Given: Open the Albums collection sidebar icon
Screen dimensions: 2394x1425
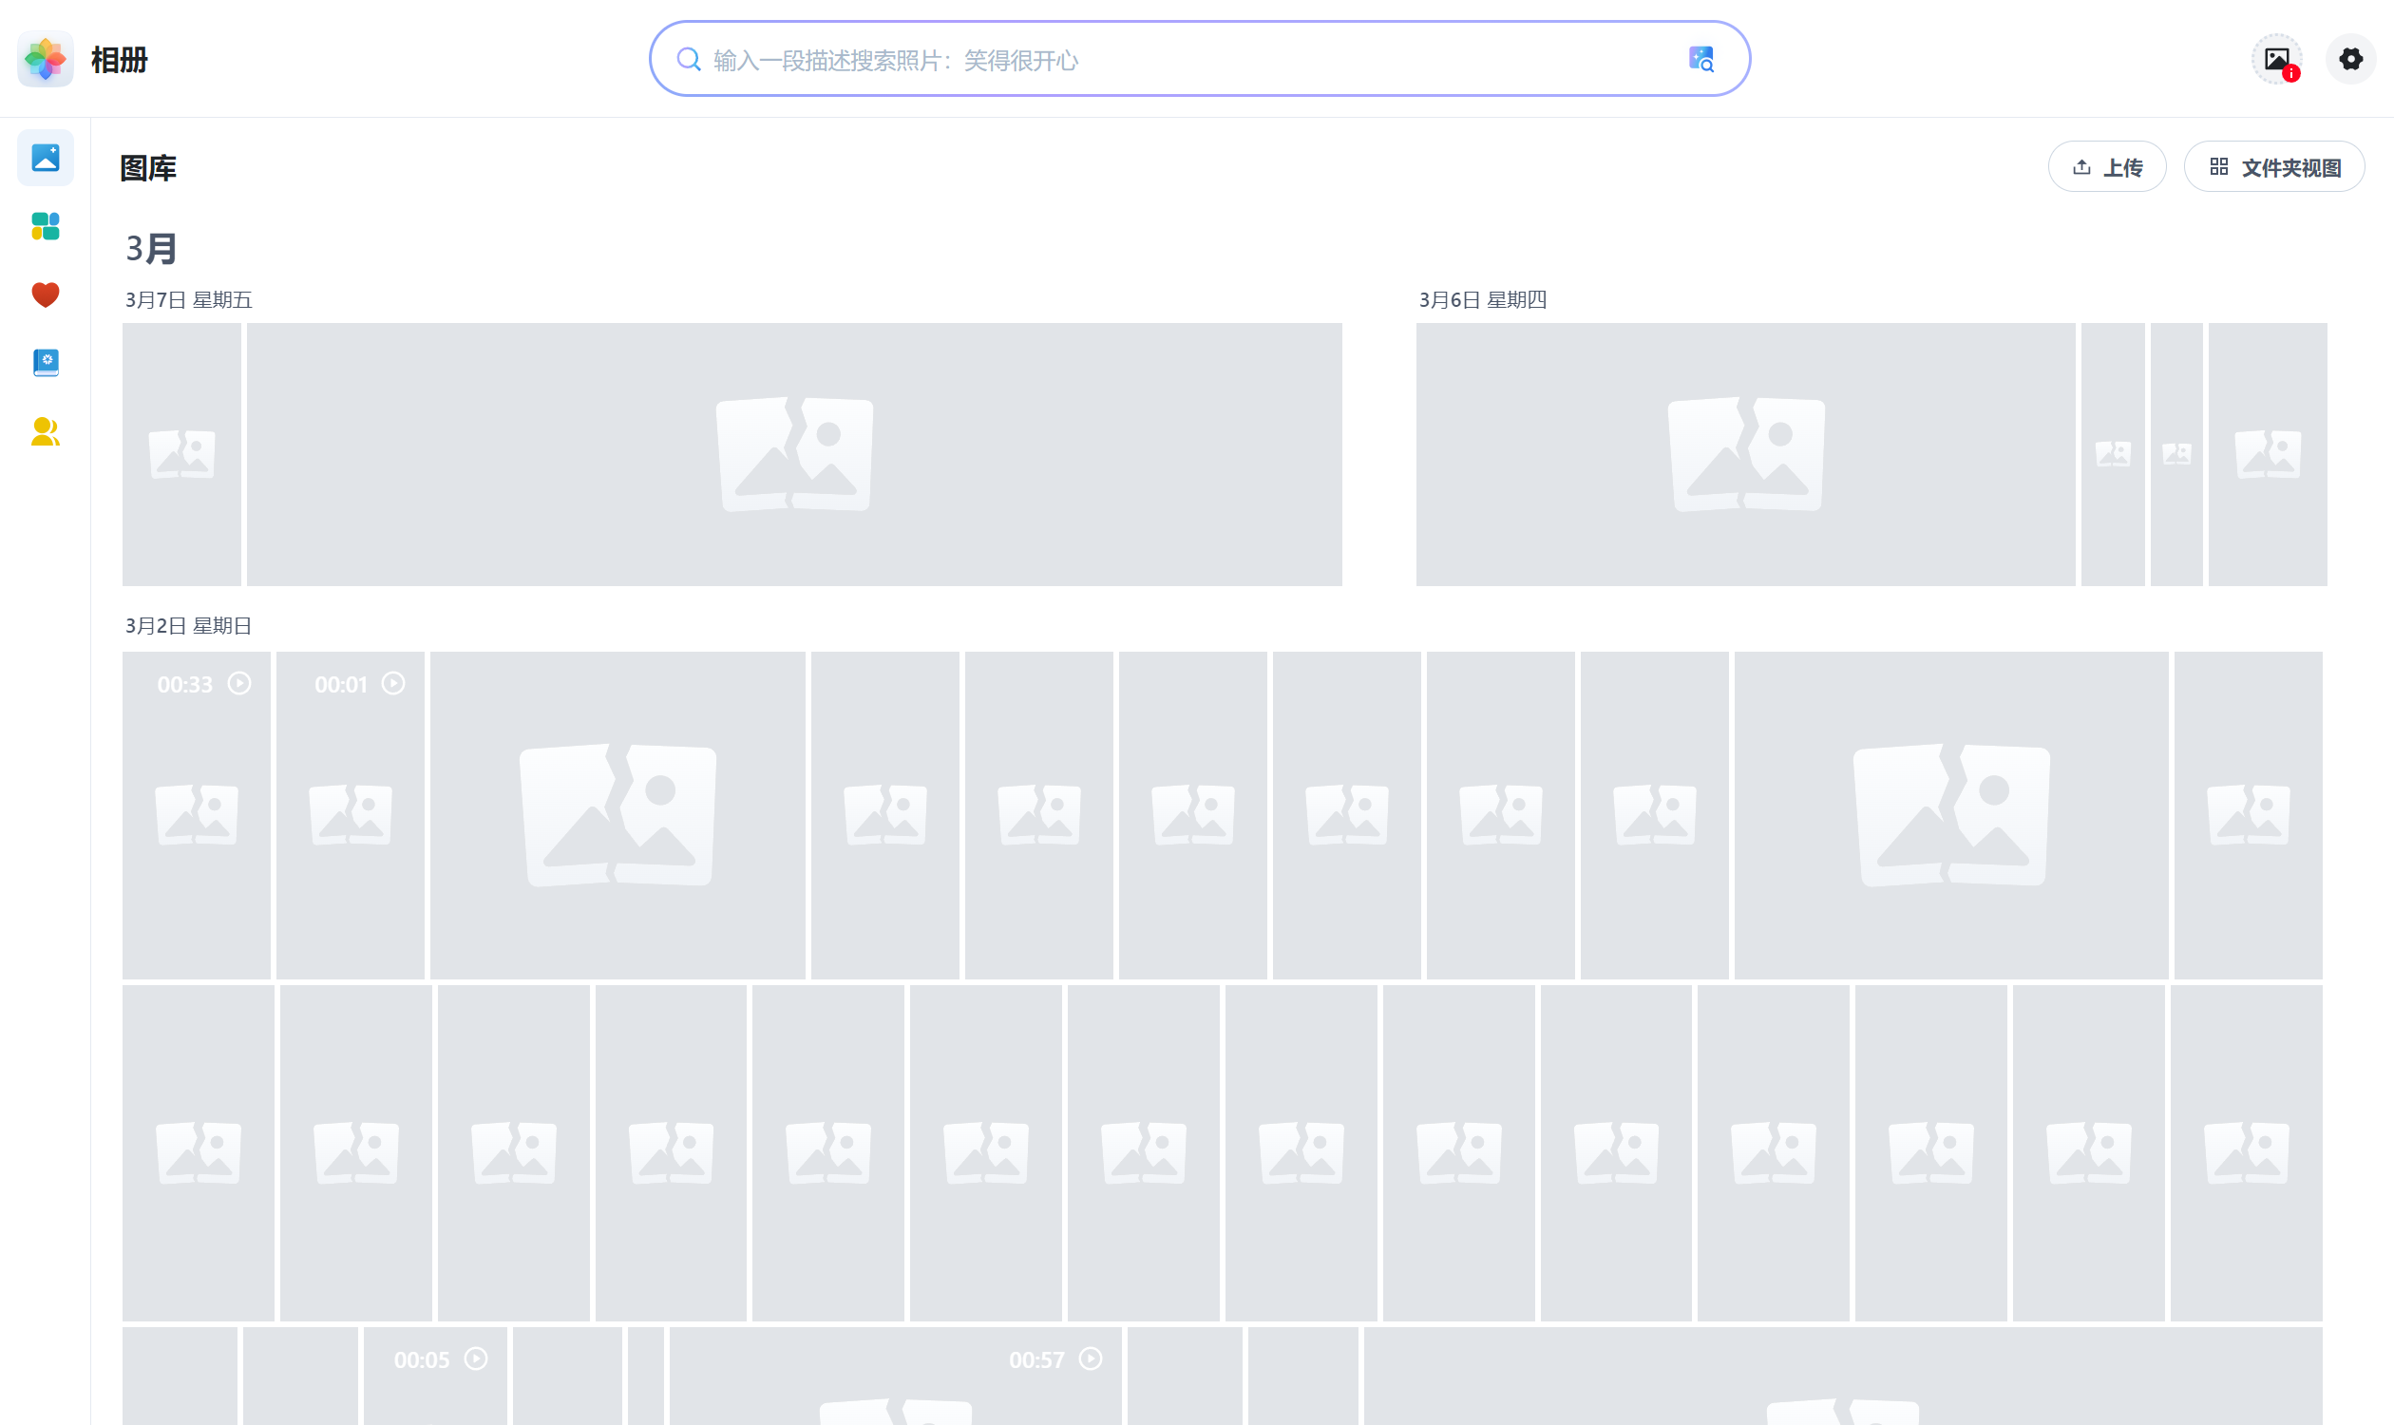Looking at the screenshot, I should (x=46, y=227).
